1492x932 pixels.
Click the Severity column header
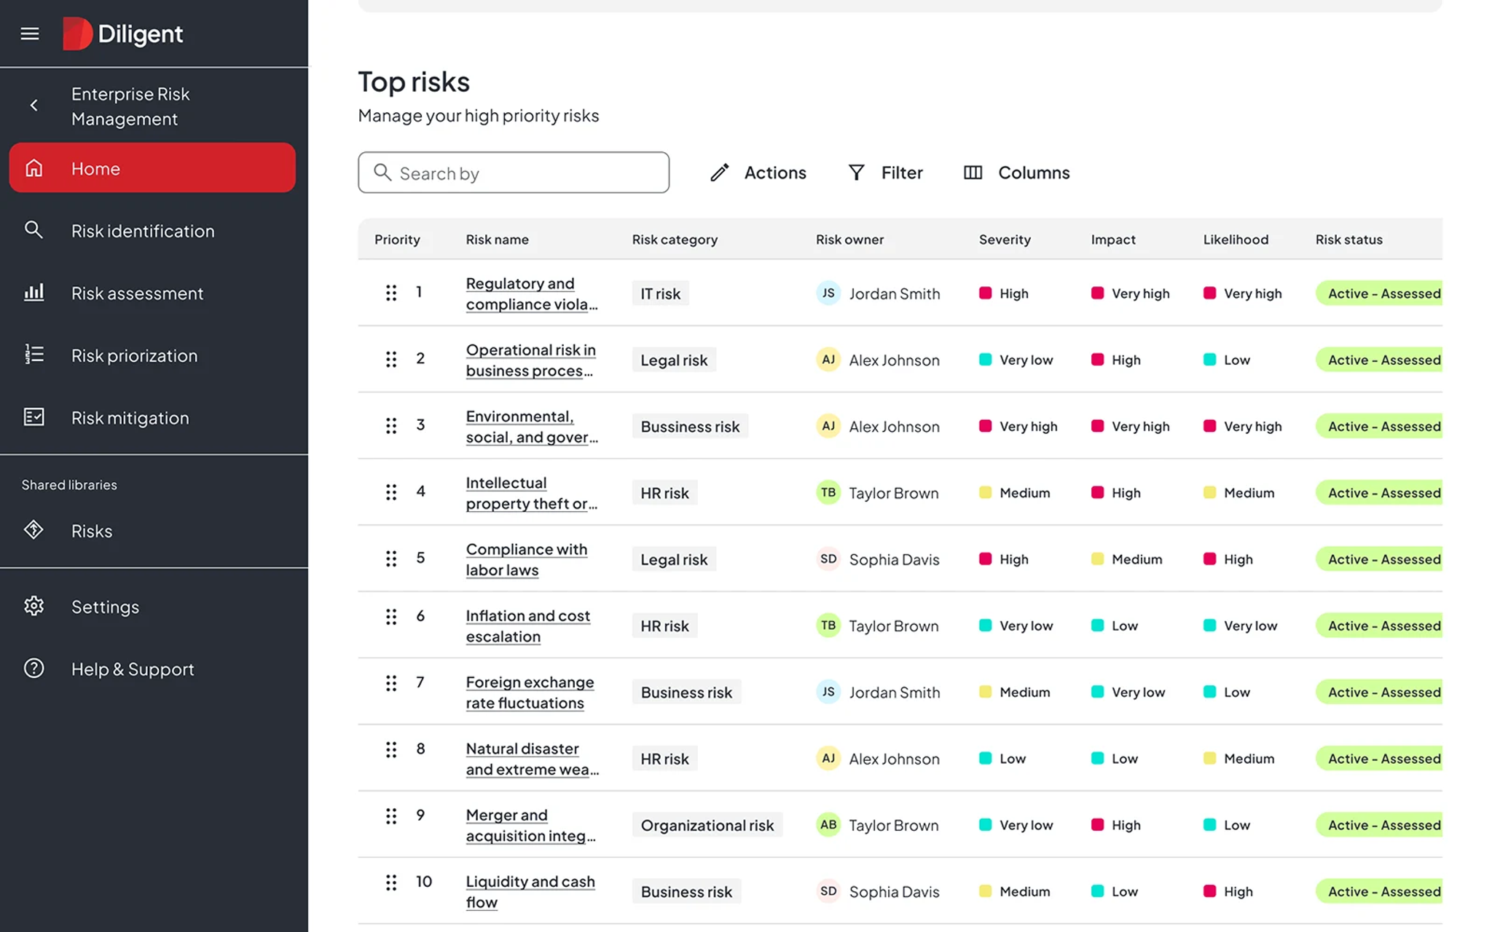coord(1005,240)
